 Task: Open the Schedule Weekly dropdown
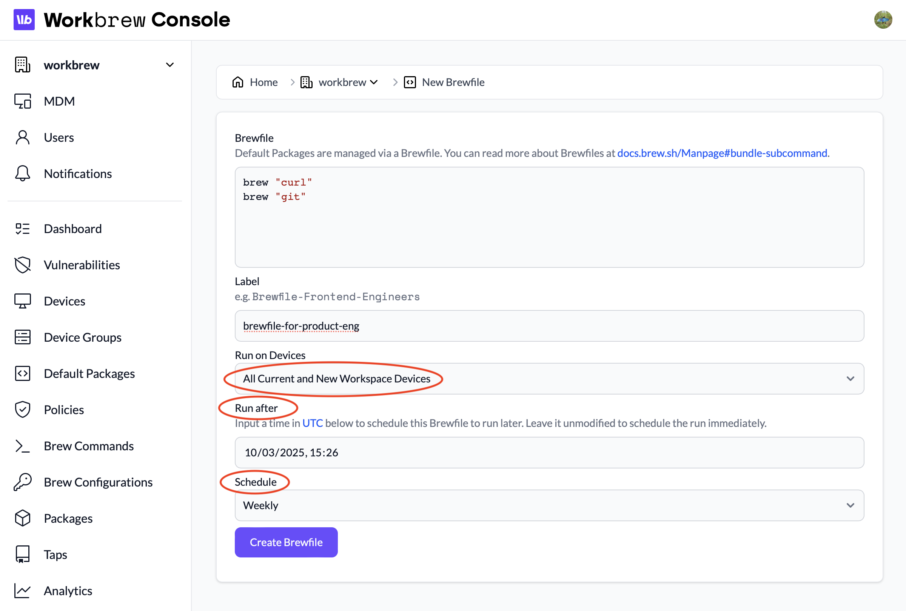point(549,505)
